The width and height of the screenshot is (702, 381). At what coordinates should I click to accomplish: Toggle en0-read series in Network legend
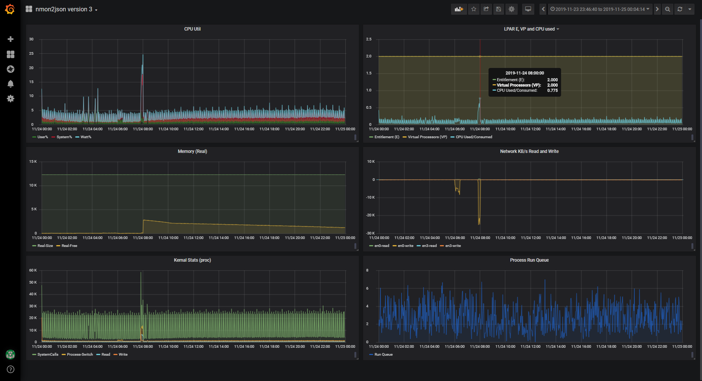tap(382, 246)
